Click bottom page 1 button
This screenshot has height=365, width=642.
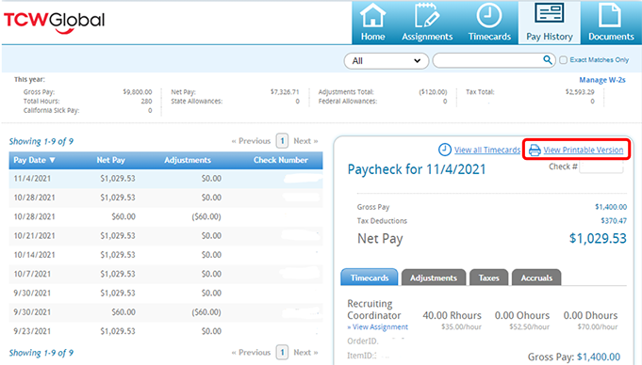click(282, 353)
